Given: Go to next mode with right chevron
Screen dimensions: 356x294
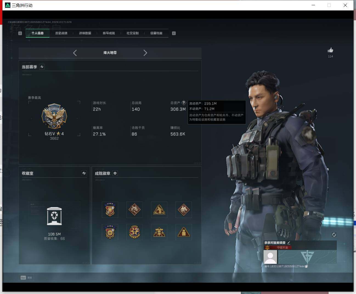Looking at the screenshot, I should [x=145, y=53].
